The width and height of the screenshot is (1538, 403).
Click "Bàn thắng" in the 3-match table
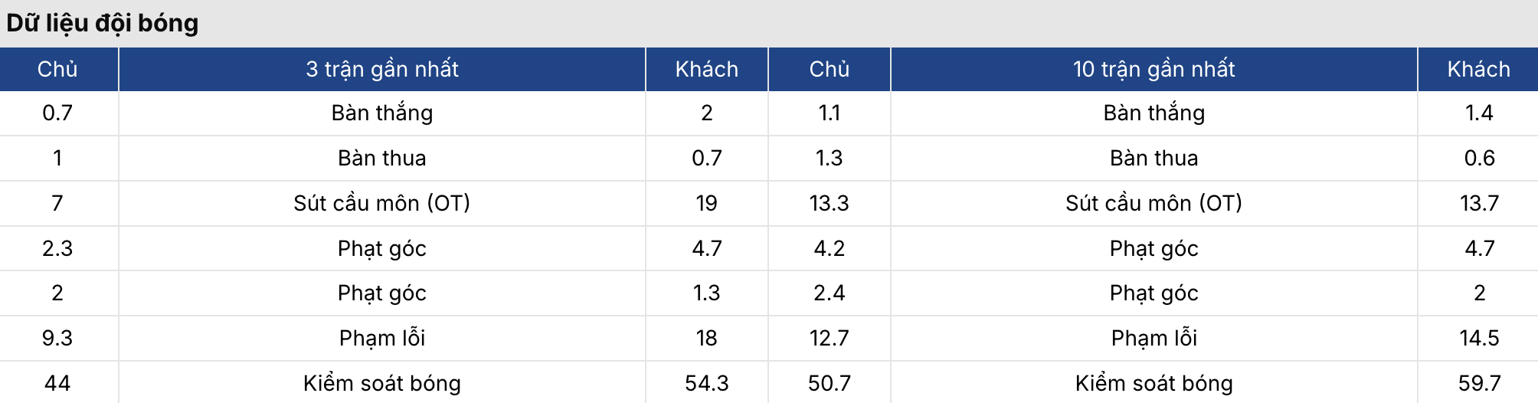381,113
